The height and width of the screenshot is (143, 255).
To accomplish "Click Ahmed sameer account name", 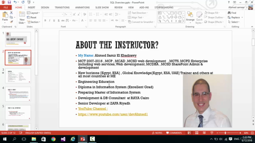I will [x=236, y=8].
